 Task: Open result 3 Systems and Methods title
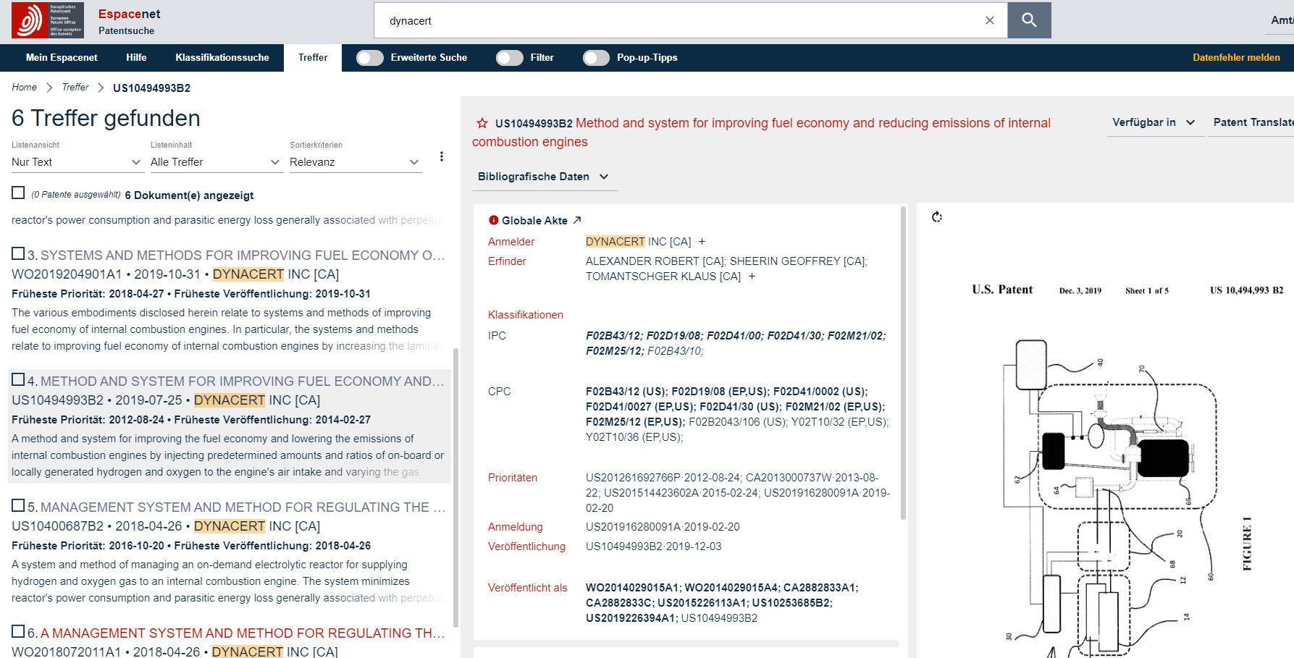coord(243,256)
